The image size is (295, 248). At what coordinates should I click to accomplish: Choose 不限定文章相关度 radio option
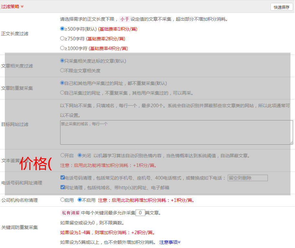[x=62, y=70]
